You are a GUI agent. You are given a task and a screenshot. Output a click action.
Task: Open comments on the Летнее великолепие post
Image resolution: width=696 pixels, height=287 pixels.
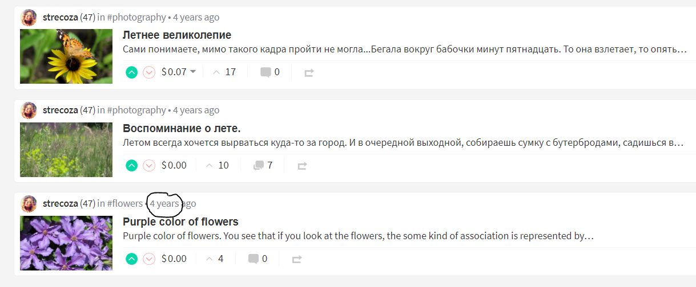pyautogui.click(x=270, y=72)
